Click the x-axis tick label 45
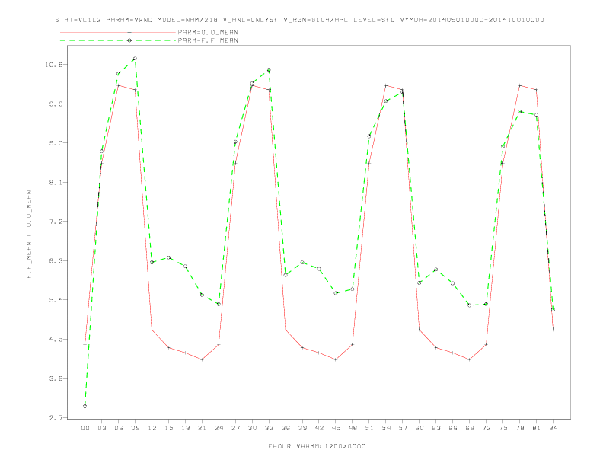 [x=336, y=428]
